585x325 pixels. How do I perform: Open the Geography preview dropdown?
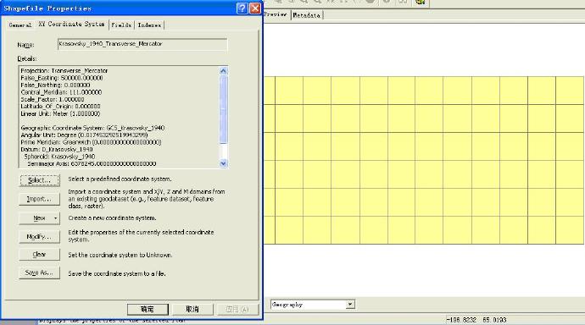pyautogui.click(x=350, y=305)
